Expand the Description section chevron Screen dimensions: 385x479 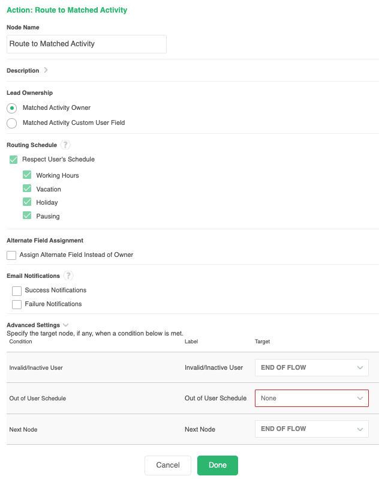[46, 70]
